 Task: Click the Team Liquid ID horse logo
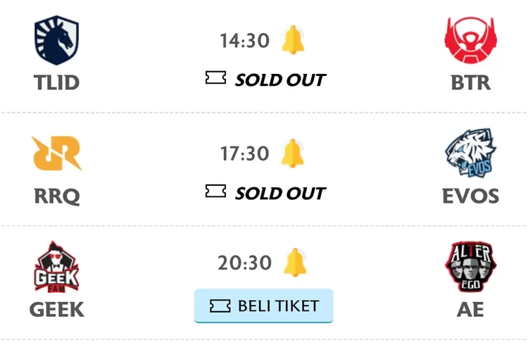(x=56, y=41)
